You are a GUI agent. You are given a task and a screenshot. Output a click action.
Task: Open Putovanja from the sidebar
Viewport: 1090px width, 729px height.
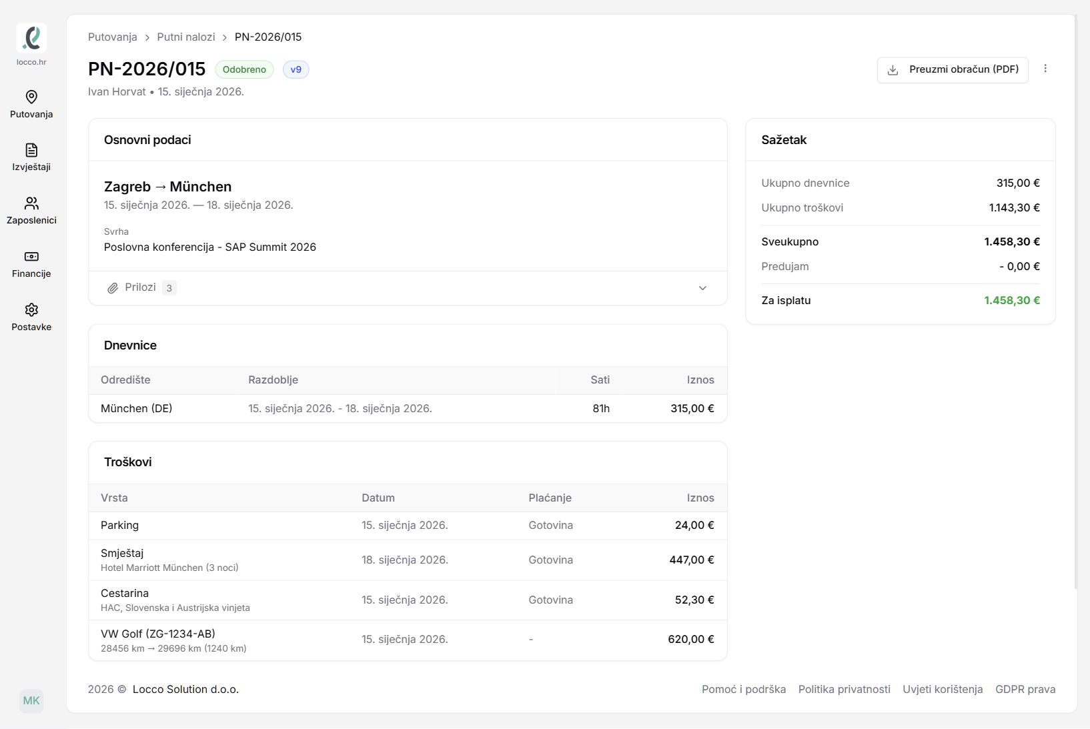pos(31,105)
